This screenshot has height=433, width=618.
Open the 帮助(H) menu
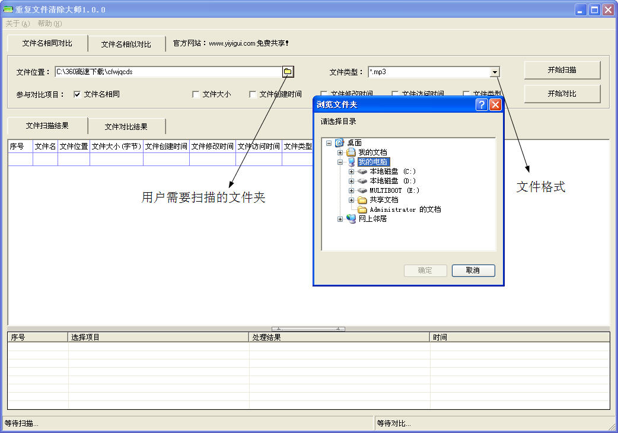(x=50, y=24)
